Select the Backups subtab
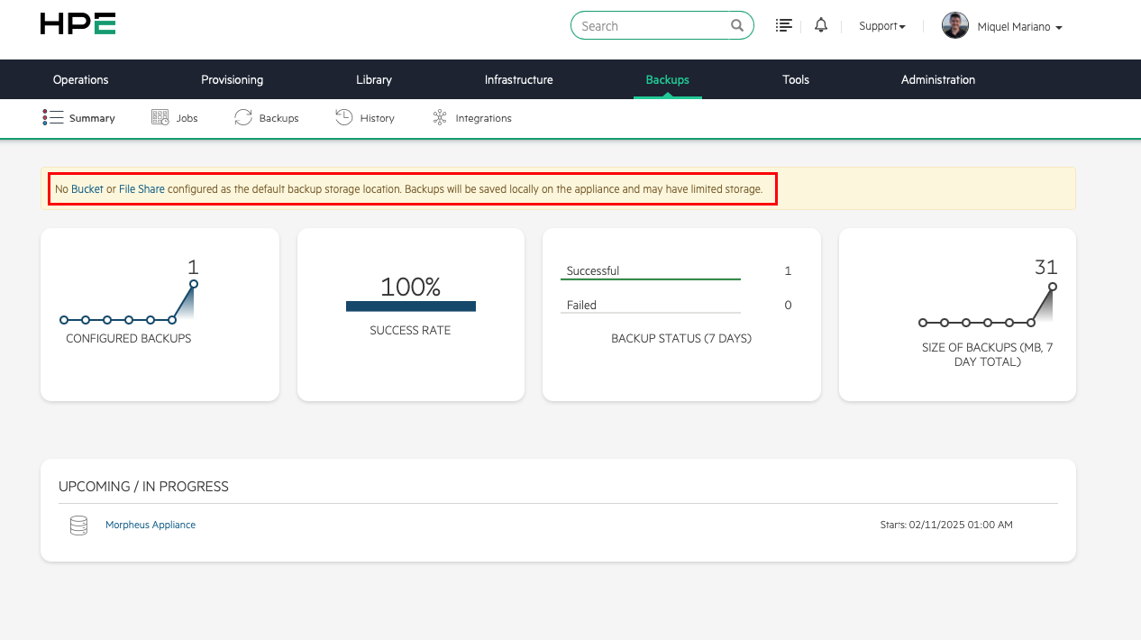 [278, 118]
